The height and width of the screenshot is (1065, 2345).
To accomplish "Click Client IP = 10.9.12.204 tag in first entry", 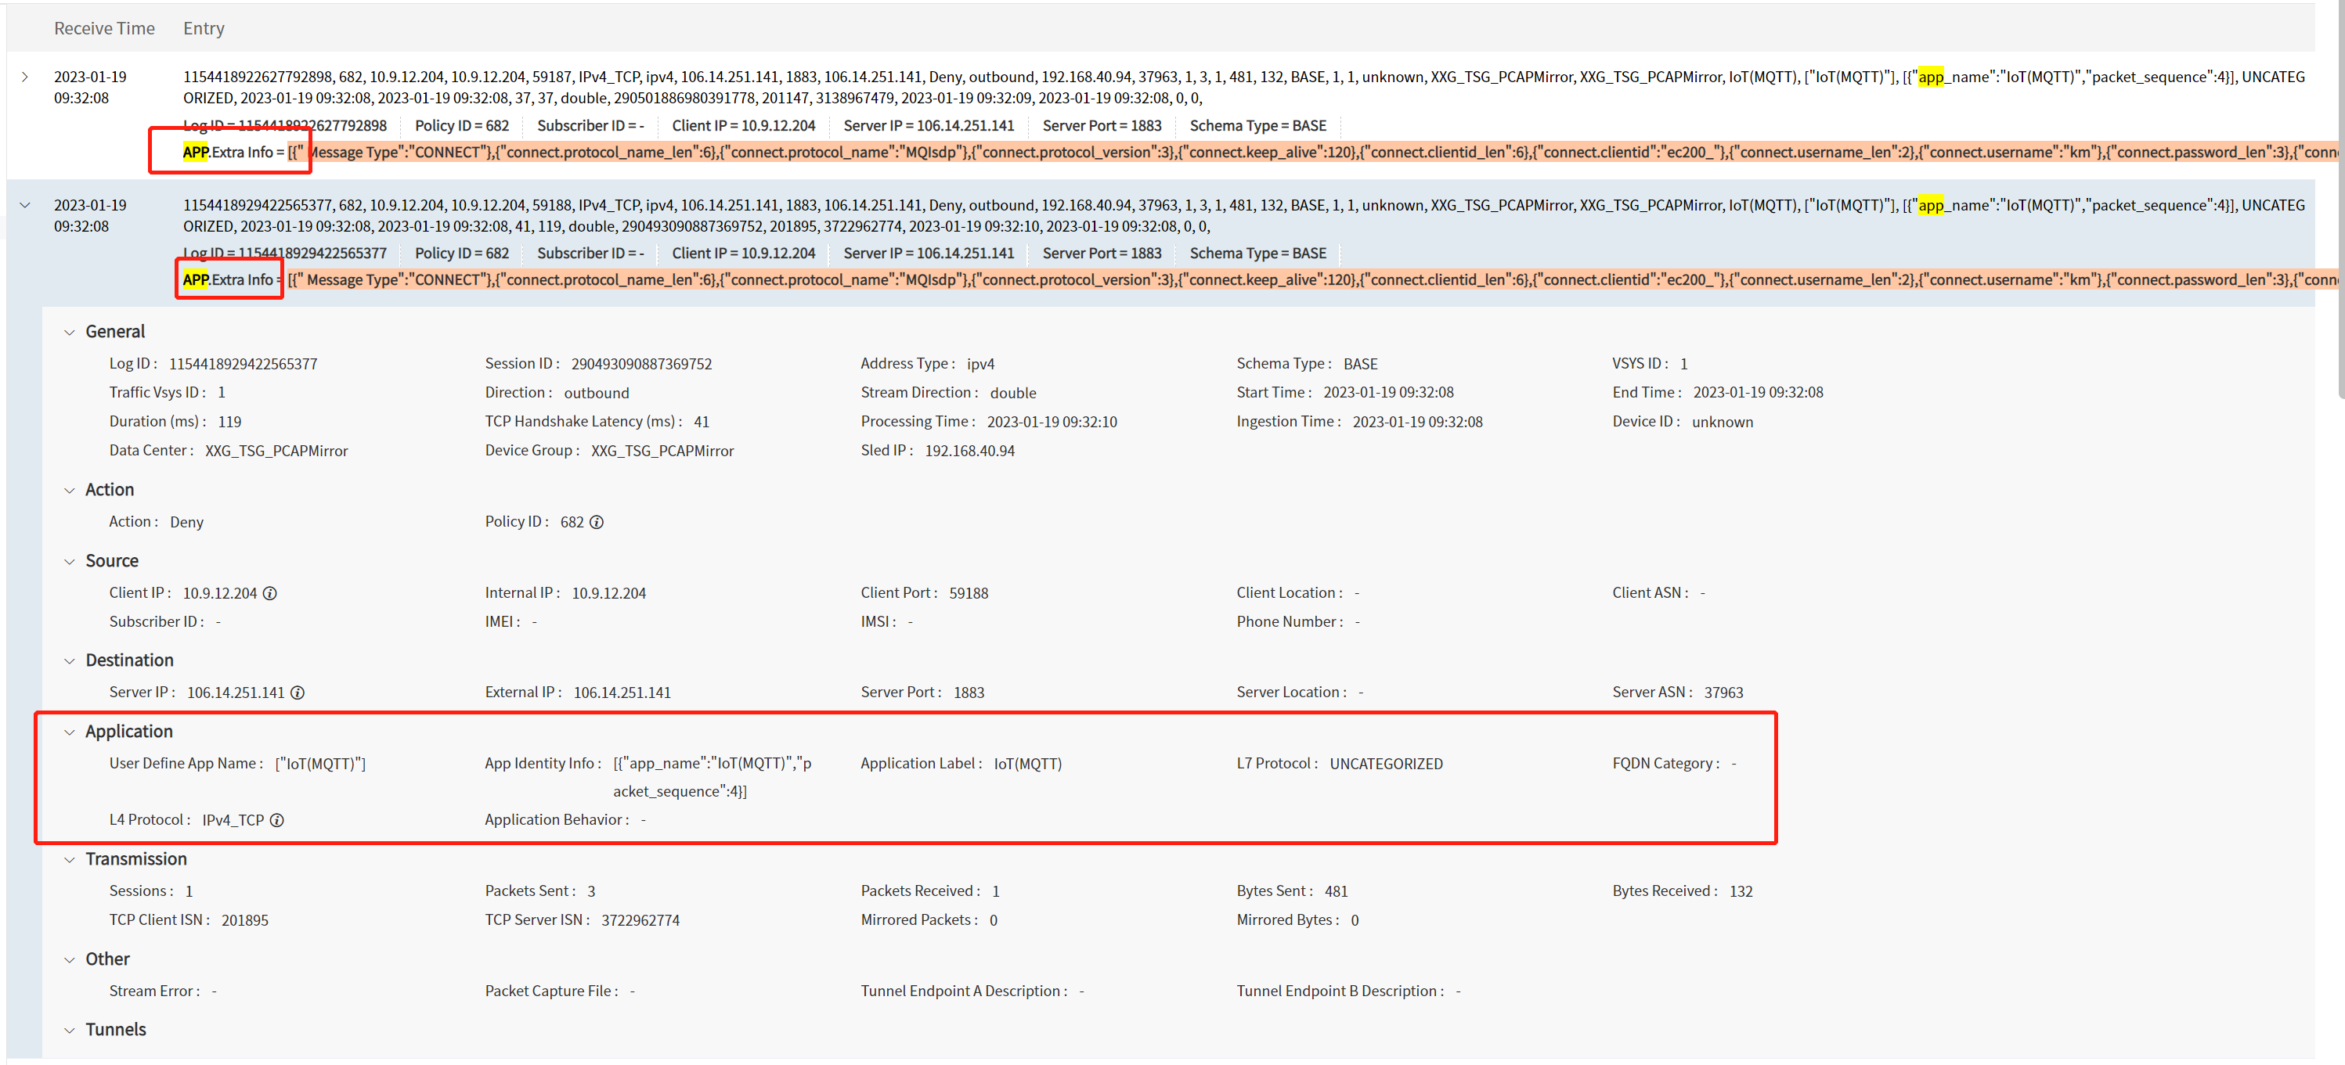I will point(743,125).
